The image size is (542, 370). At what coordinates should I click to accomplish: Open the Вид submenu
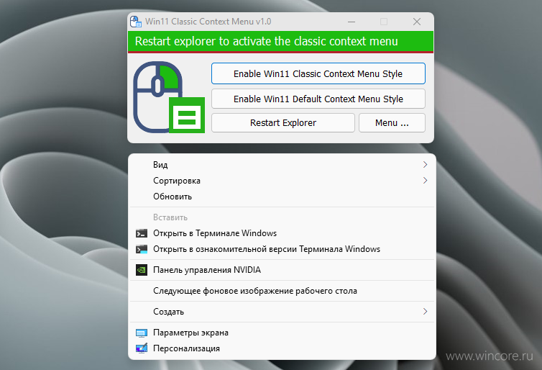[x=282, y=165]
